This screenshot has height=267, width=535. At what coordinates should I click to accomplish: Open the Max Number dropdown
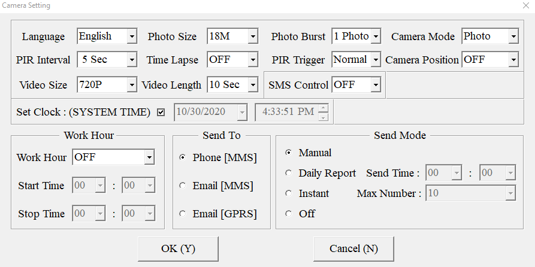pyautogui.click(x=470, y=193)
